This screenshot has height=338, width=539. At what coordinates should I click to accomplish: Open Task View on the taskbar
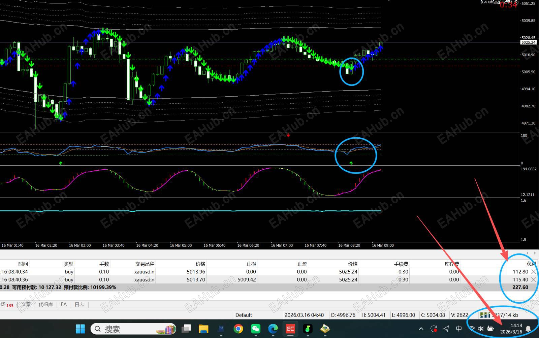click(x=186, y=329)
